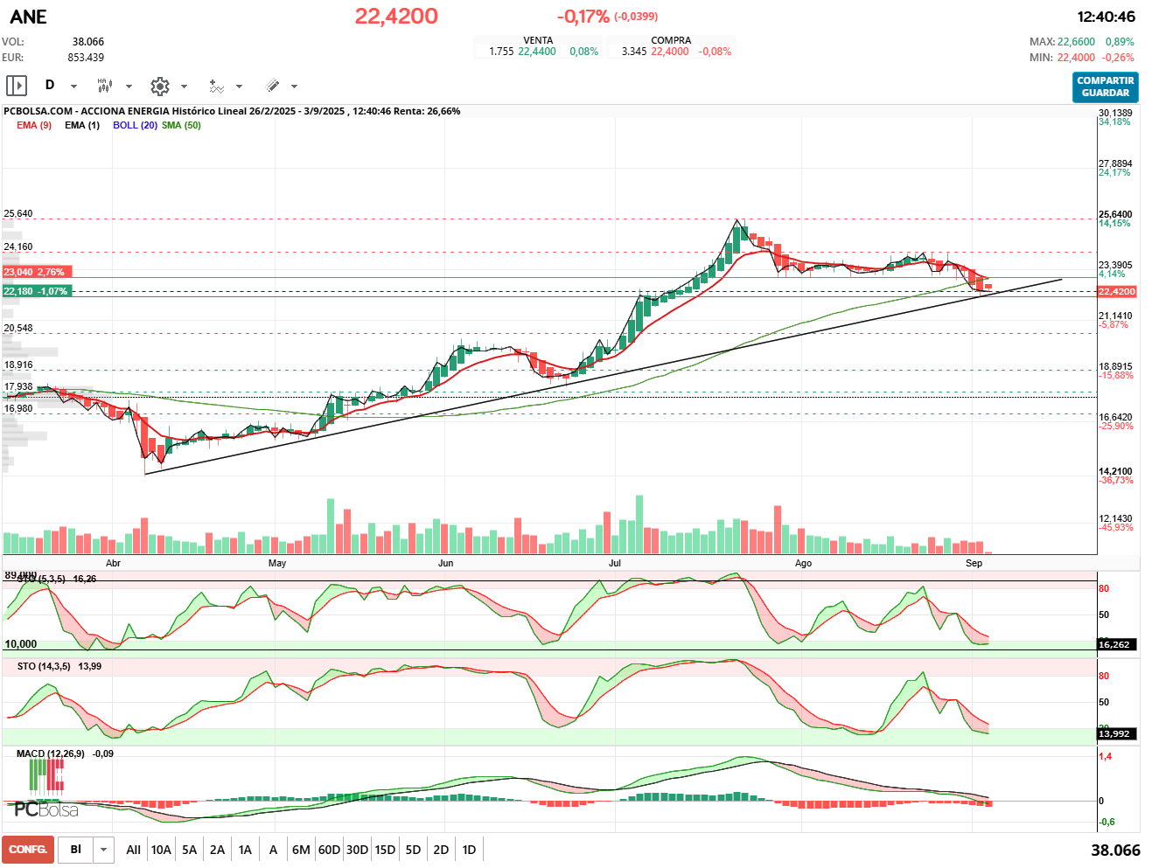
Task: Click the STO (14,3,5) indicator label
Action: 44,666
